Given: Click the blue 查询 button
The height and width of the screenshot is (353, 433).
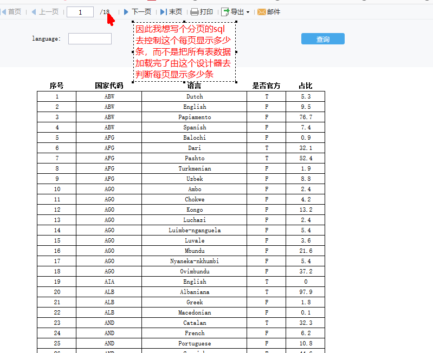Looking at the screenshot, I should tap(323, 38).
